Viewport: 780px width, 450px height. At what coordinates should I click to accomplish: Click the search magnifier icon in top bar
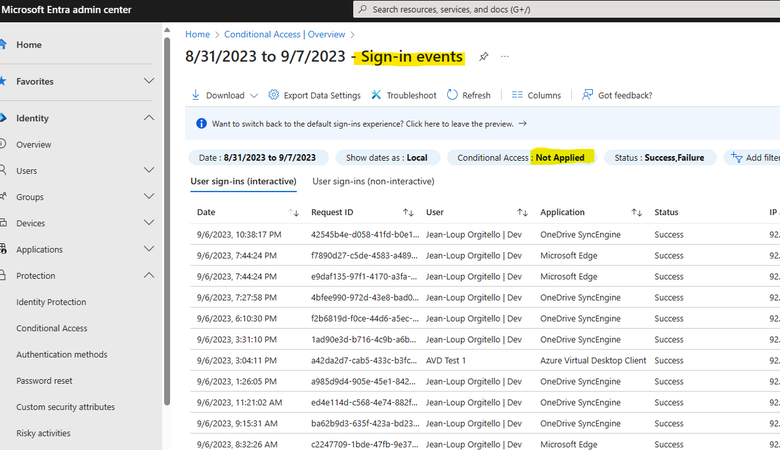coord(362,9)
